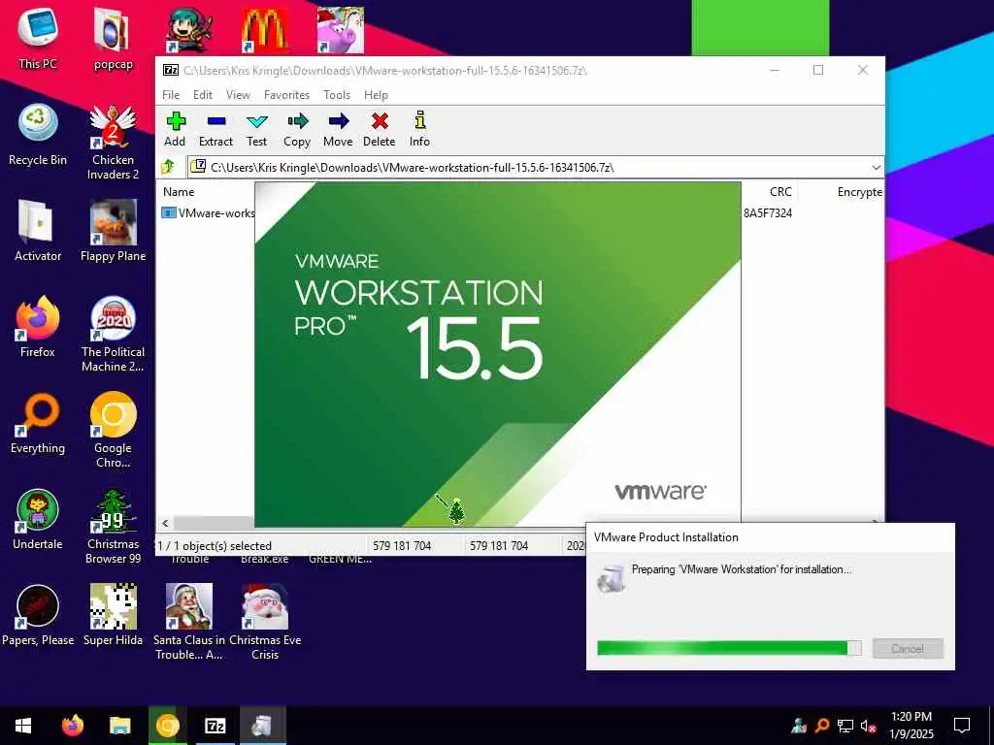Open the Favorites menu
This screenshot has height=745, width=994.
pos(286,94)
